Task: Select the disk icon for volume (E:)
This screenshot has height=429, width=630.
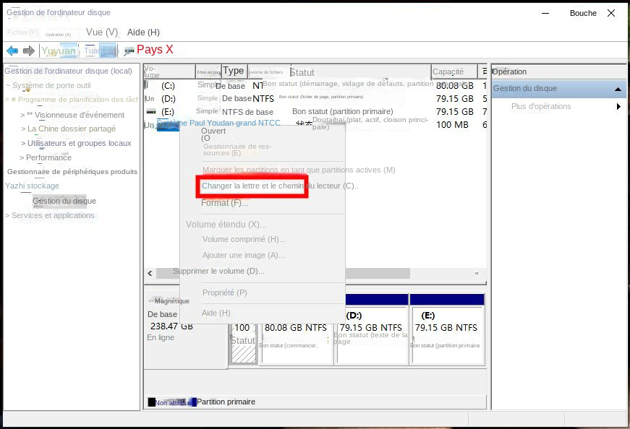Action: pos(153,112)
